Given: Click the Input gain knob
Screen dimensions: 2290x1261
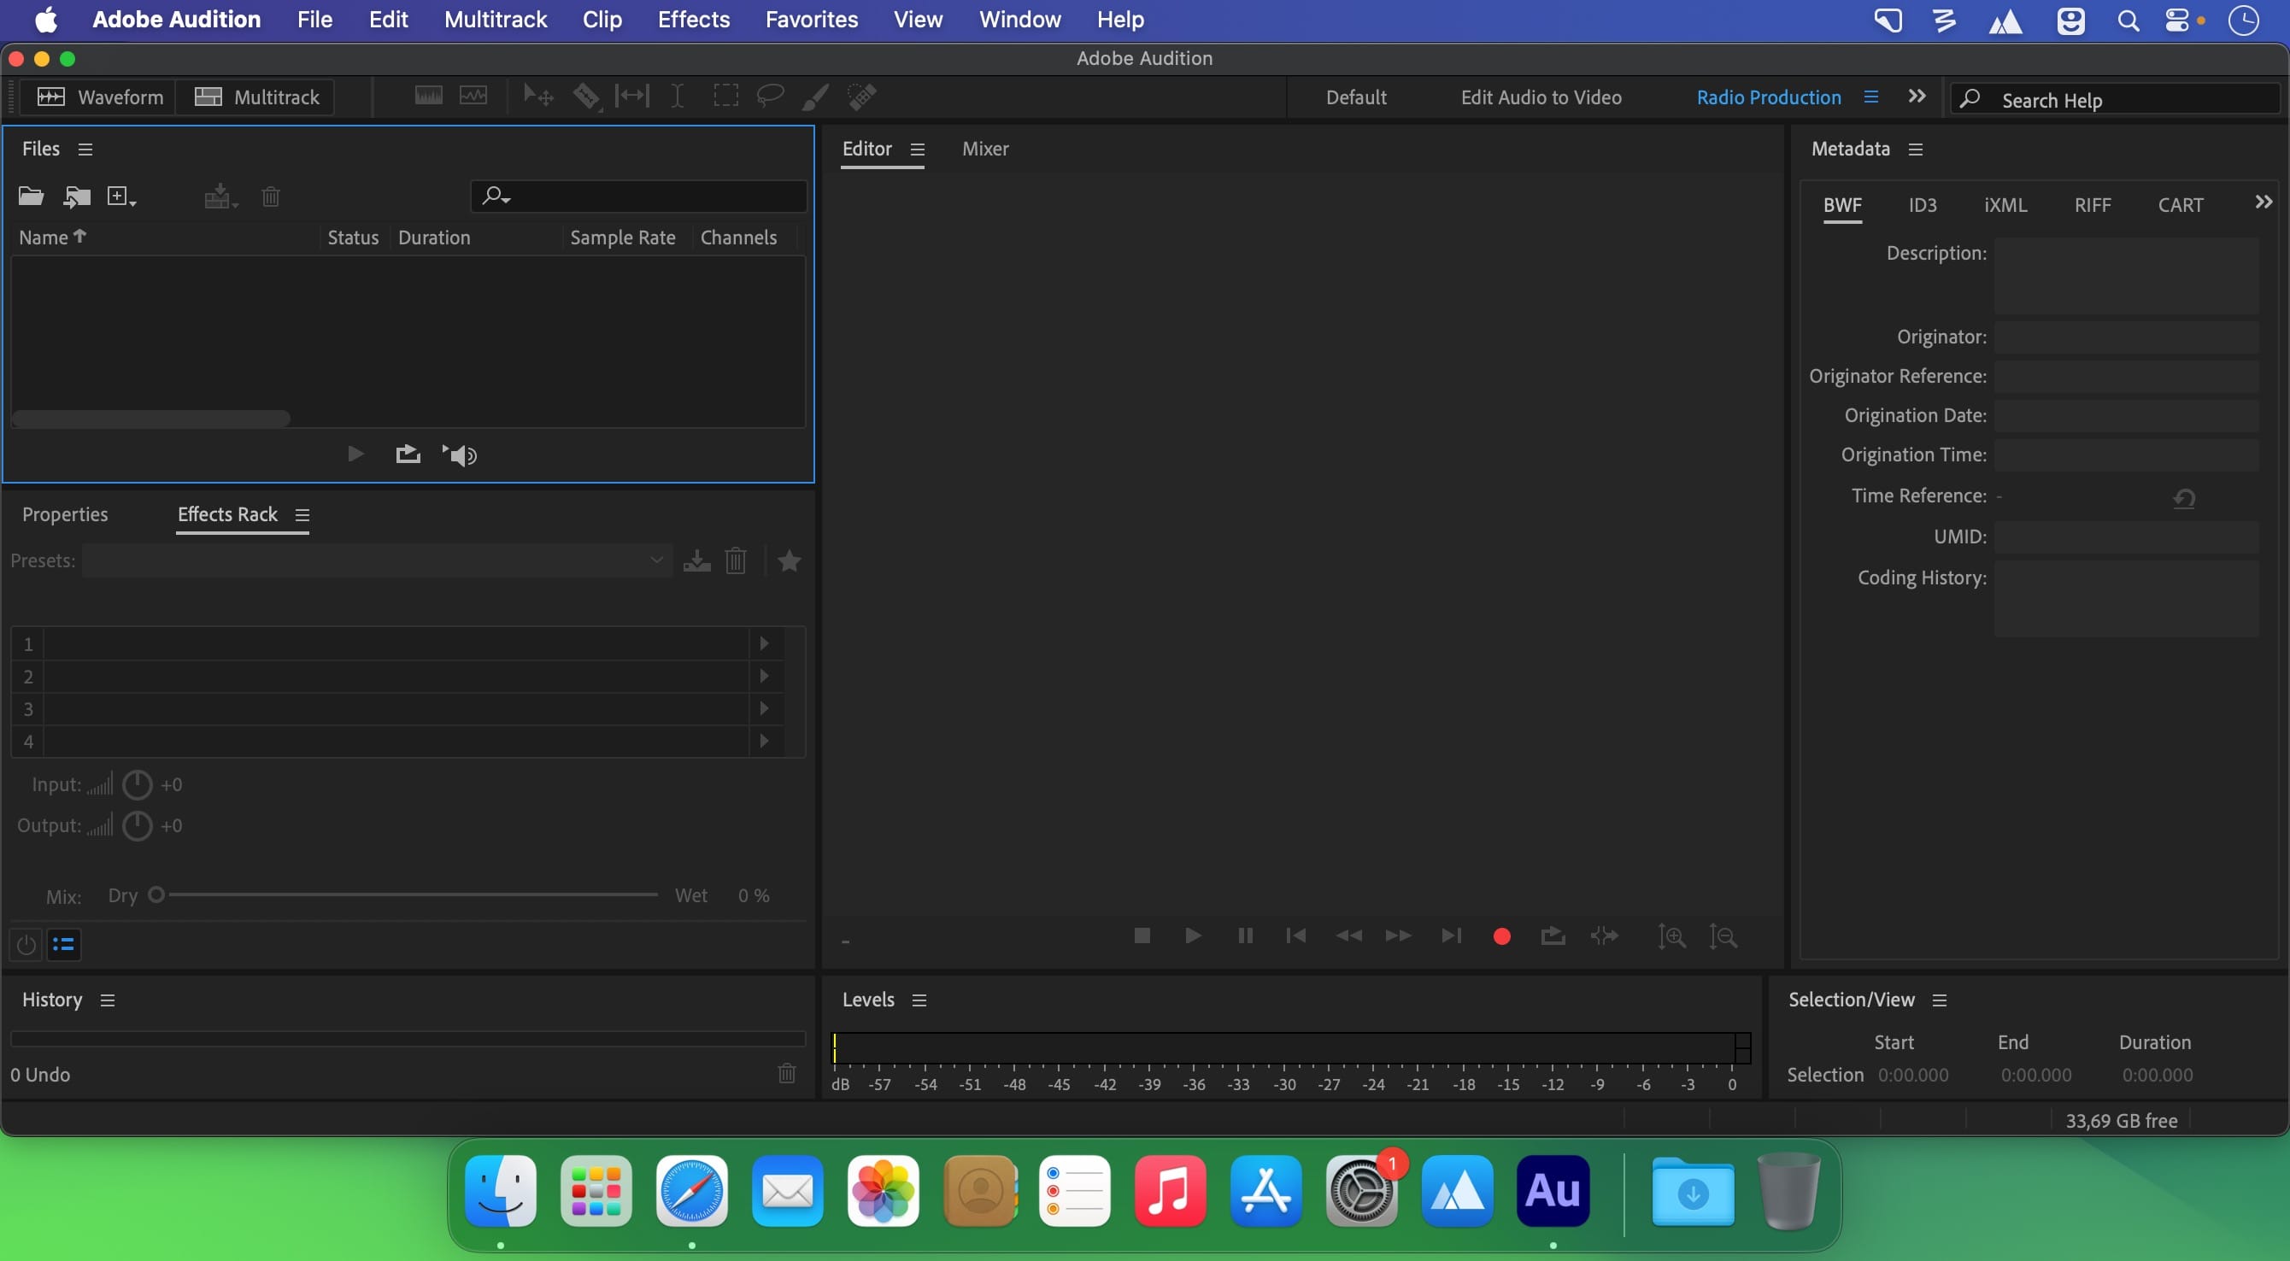Looking at the screenshot, I should 137,784.
